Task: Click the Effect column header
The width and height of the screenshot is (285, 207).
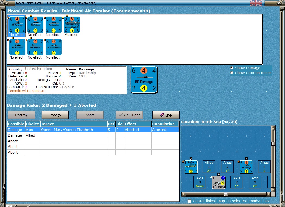Action: click(138, 124)
